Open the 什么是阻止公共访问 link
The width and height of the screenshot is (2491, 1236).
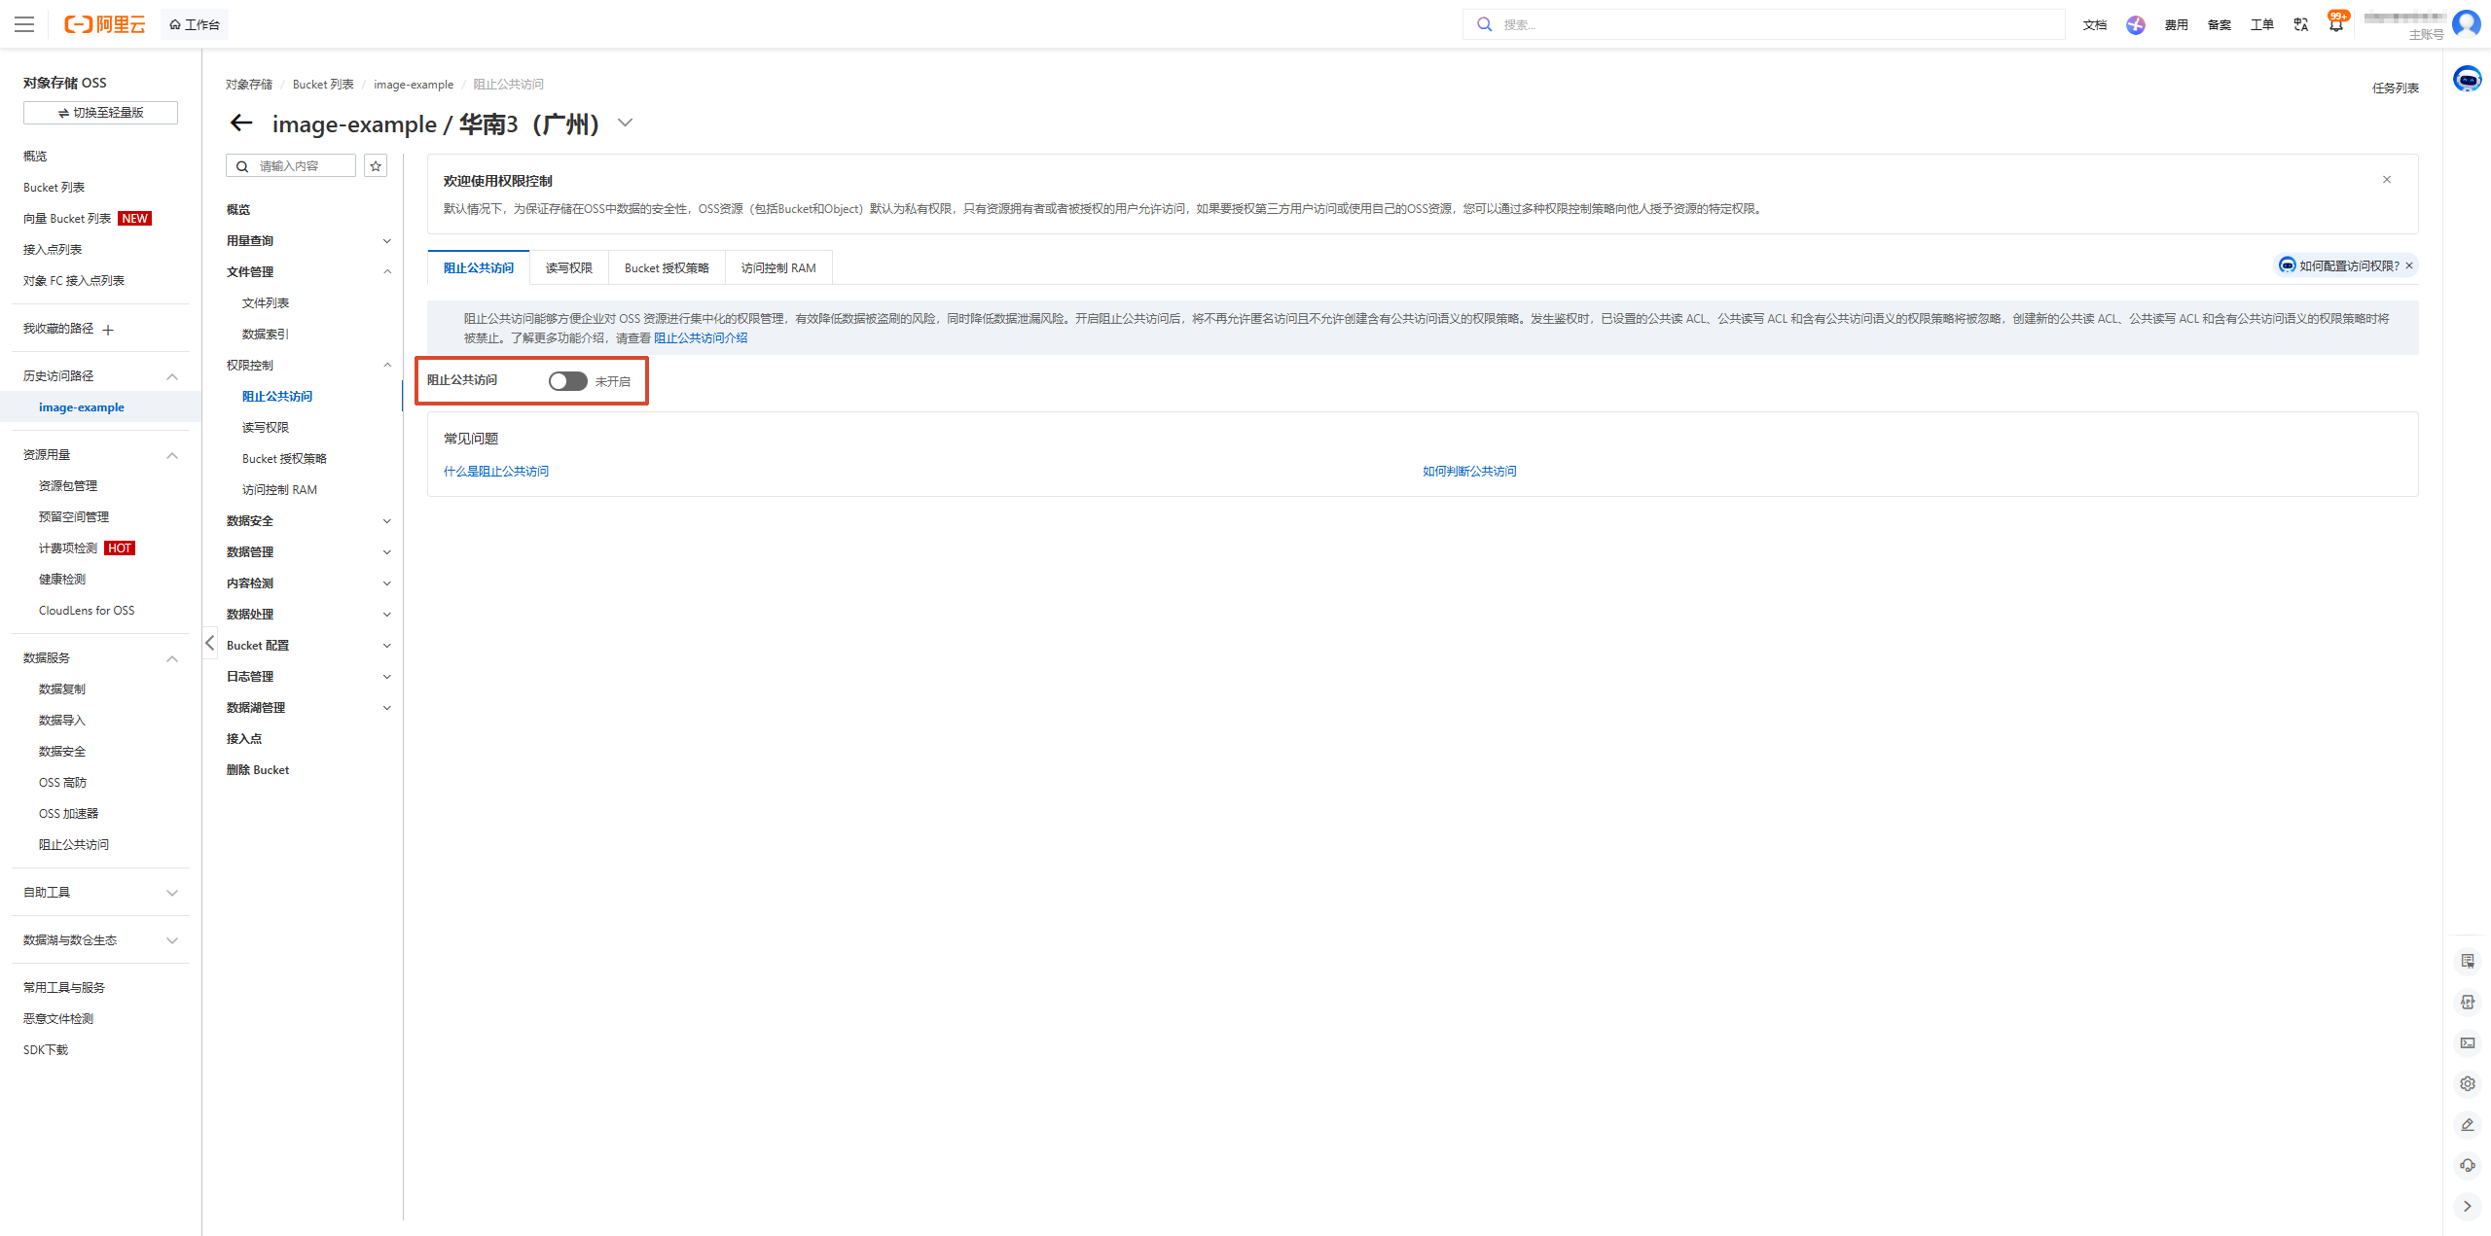pos(496,471)
